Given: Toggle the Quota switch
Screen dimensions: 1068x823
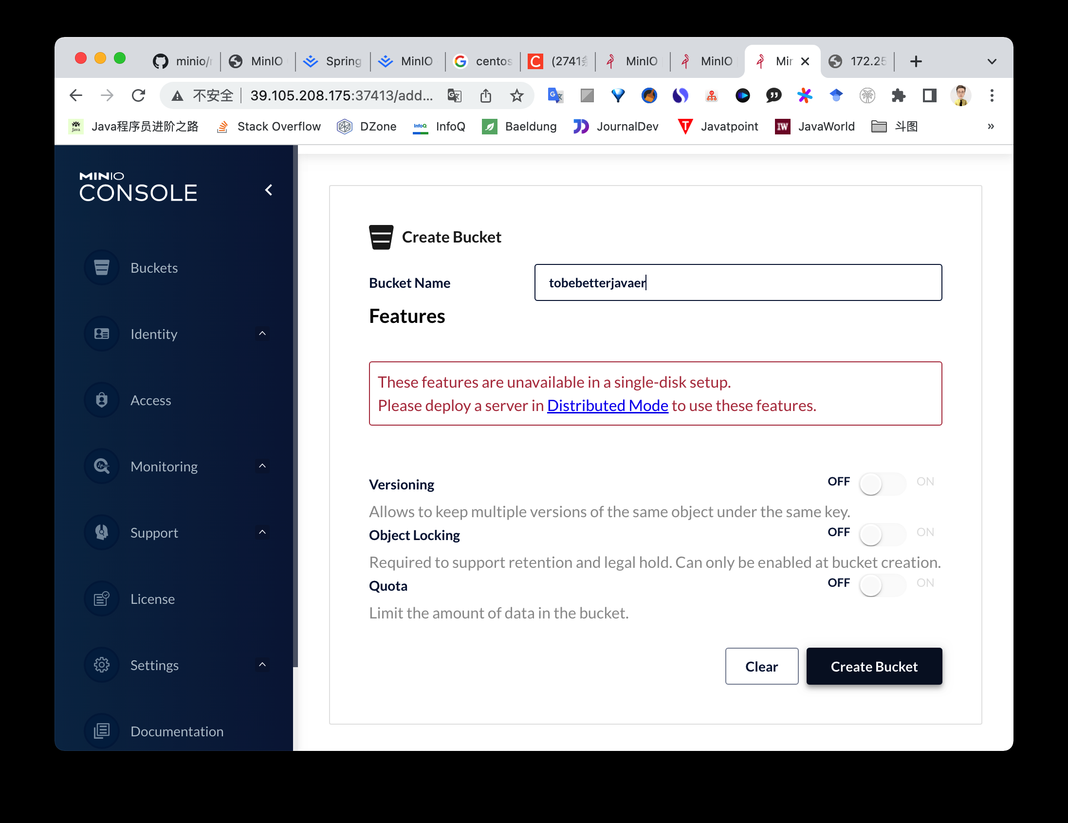Looking at the screenshot, I should (882, 585).
